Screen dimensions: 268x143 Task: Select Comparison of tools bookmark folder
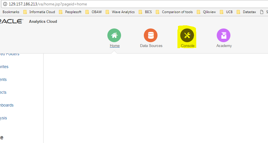pyautogui.click(x=174, y=12)
